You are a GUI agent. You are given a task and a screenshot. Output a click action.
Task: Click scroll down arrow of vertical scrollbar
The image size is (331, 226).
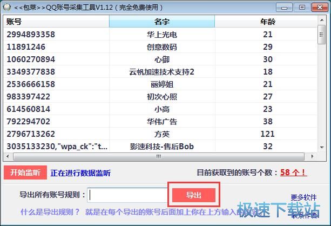coord(322,147)
